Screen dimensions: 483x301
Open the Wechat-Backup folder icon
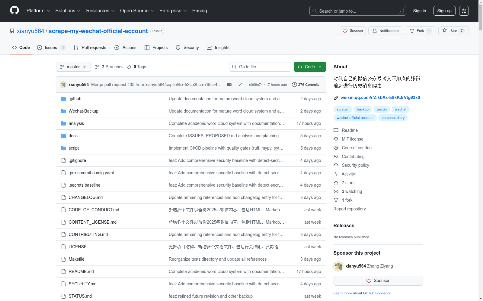click(63, 111)
